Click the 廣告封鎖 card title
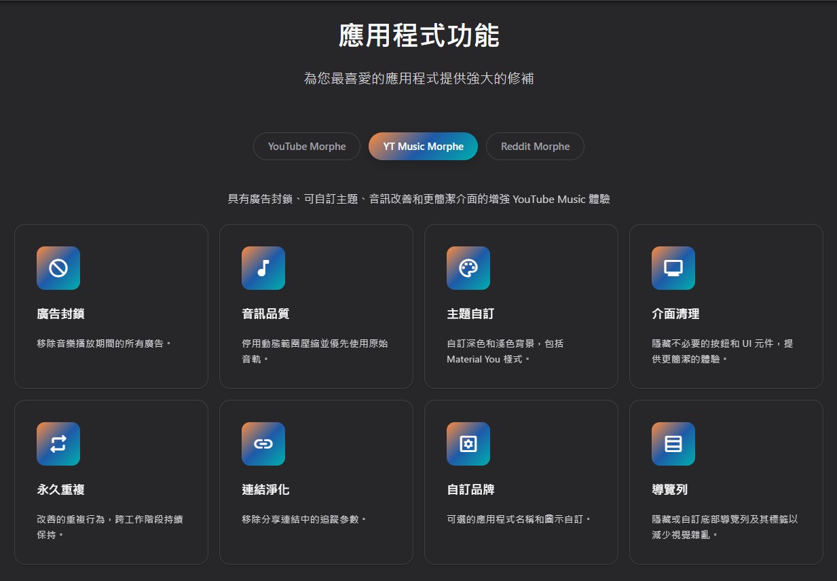 pyautogui.click(x=60, y=314)
